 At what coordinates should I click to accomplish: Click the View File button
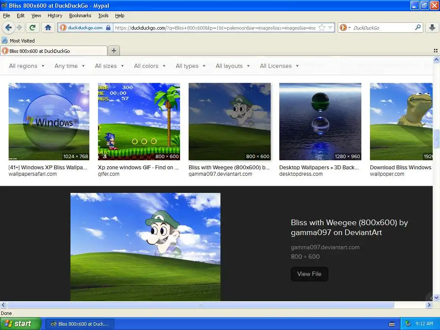tap(309, 274)
